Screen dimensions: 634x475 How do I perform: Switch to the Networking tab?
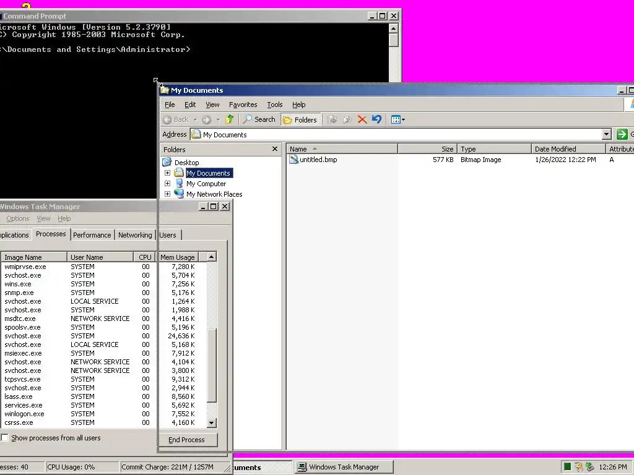[x=135, y=235]
